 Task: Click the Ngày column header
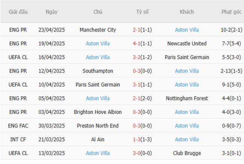pyautogui.click(x=51, y=12)
